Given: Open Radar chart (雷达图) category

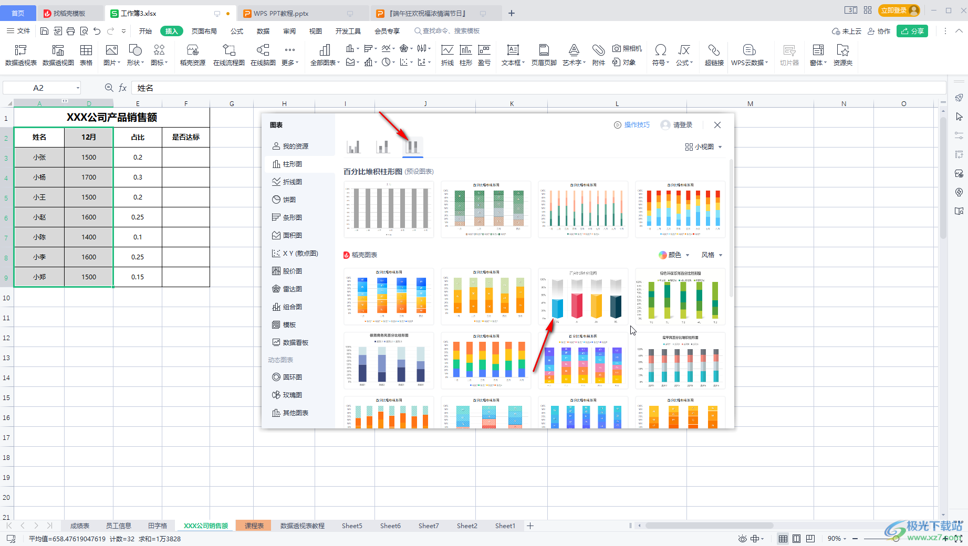Looking at the screenshot, I should pyautogui.click(x=287, y=289).
